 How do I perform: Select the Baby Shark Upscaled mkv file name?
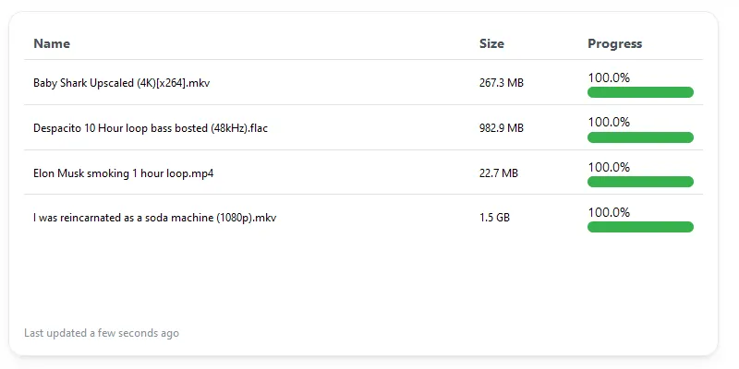click(122, 83)
